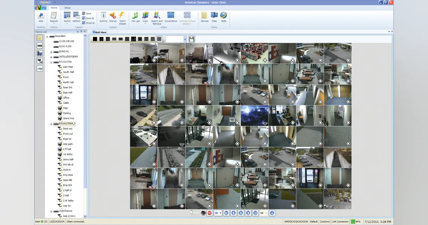
Task: Open the Clips icon
Action: pos(145,15)
